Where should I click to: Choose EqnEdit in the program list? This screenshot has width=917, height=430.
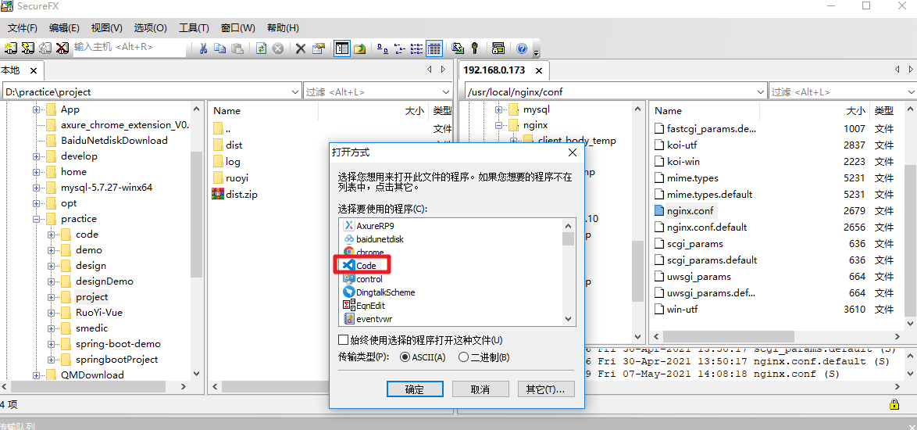coord(364,306)
